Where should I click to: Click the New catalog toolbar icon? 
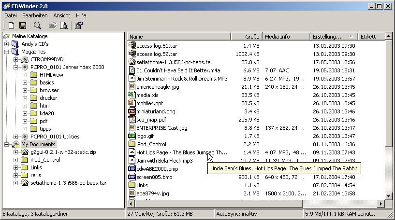pyautogui.click(x=11, y=26)
